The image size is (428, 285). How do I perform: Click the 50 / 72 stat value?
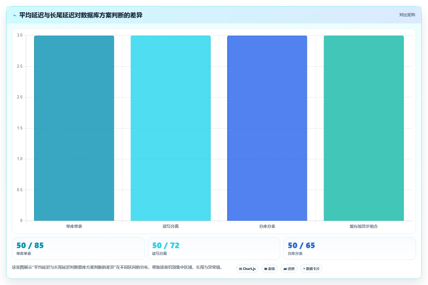166,245
